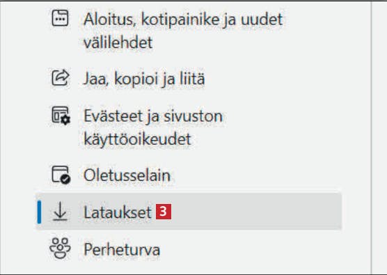Click the Oletusselain browser checkmark icon
Screen dimensions: 387x275
tap(61, 175)
